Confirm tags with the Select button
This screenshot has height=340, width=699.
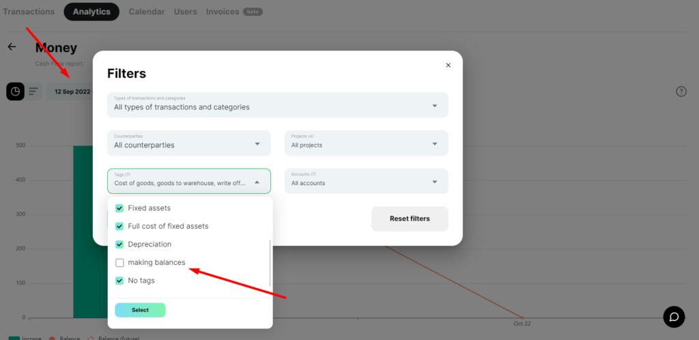[140, 310]
